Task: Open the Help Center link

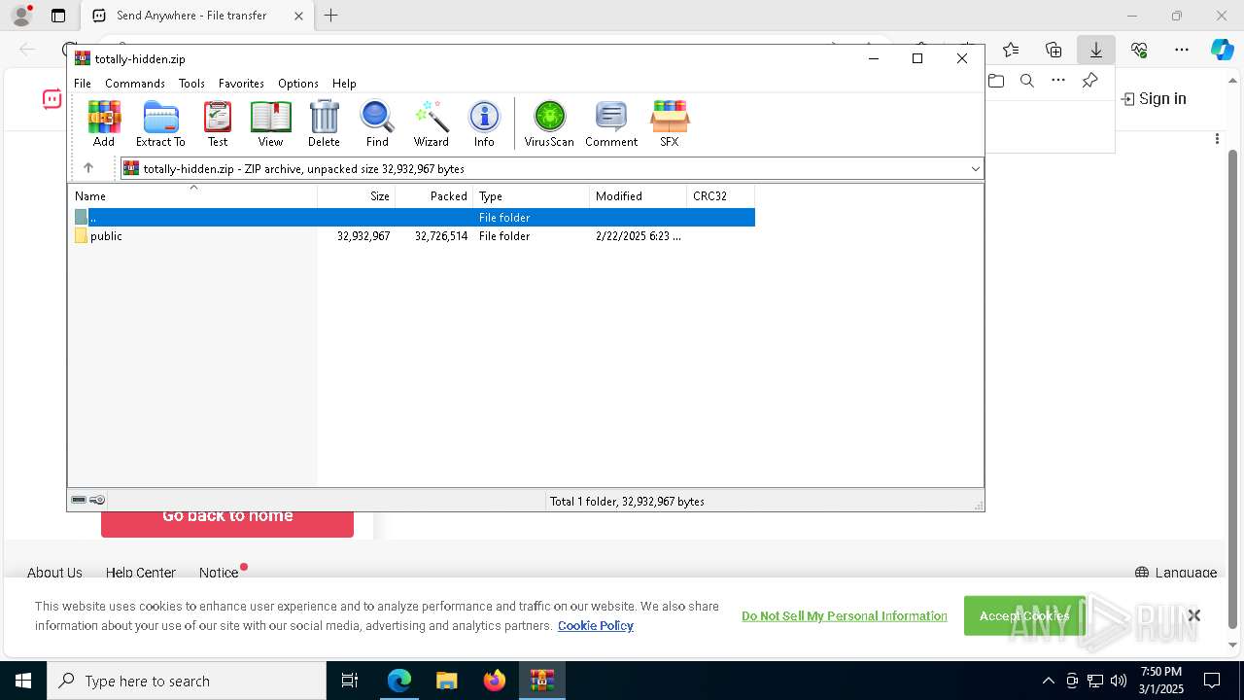Action: coord(141,573)
